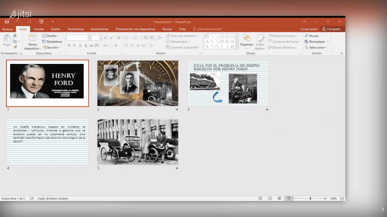Select the oval shape in shapes gallery
The image size is (387, 217).
(x=227, y=36)
